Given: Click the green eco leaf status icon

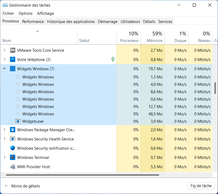Looking at the screenshot, I should [x=113, y=59].
